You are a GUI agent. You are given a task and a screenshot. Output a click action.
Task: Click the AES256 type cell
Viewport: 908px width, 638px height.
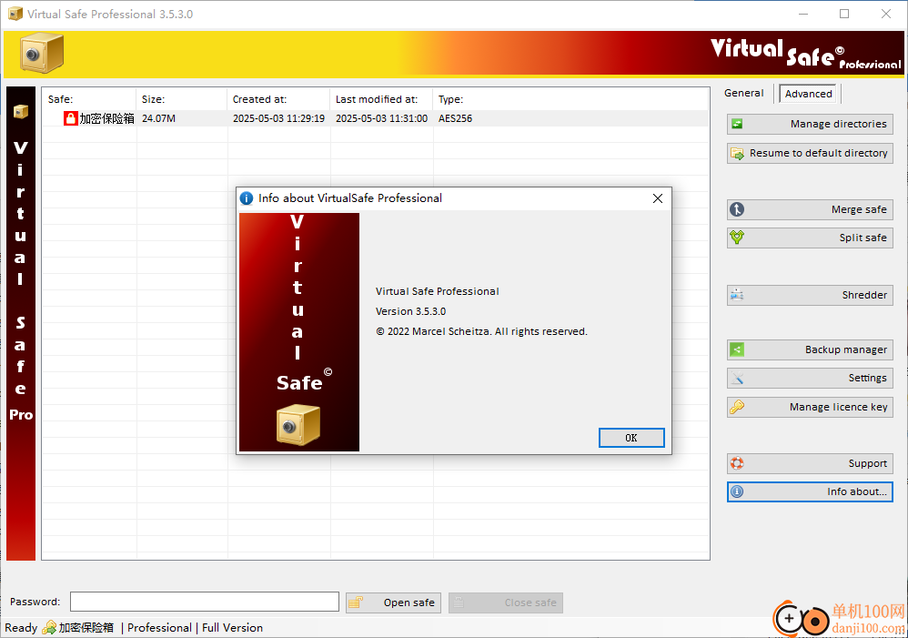pyautogui.click(x=455, y=118)
